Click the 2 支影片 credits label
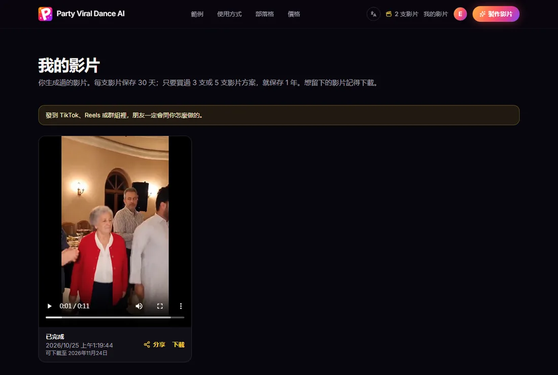 [x=406, y=14]
